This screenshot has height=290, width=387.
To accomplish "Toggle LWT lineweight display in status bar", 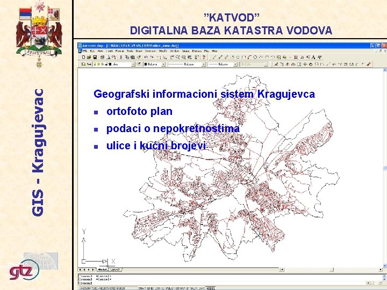I will (202, 288).
